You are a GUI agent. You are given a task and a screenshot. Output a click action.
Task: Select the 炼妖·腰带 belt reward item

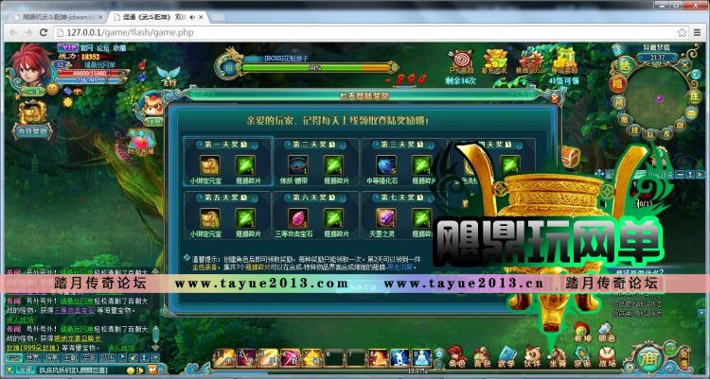tap(298, 165)
